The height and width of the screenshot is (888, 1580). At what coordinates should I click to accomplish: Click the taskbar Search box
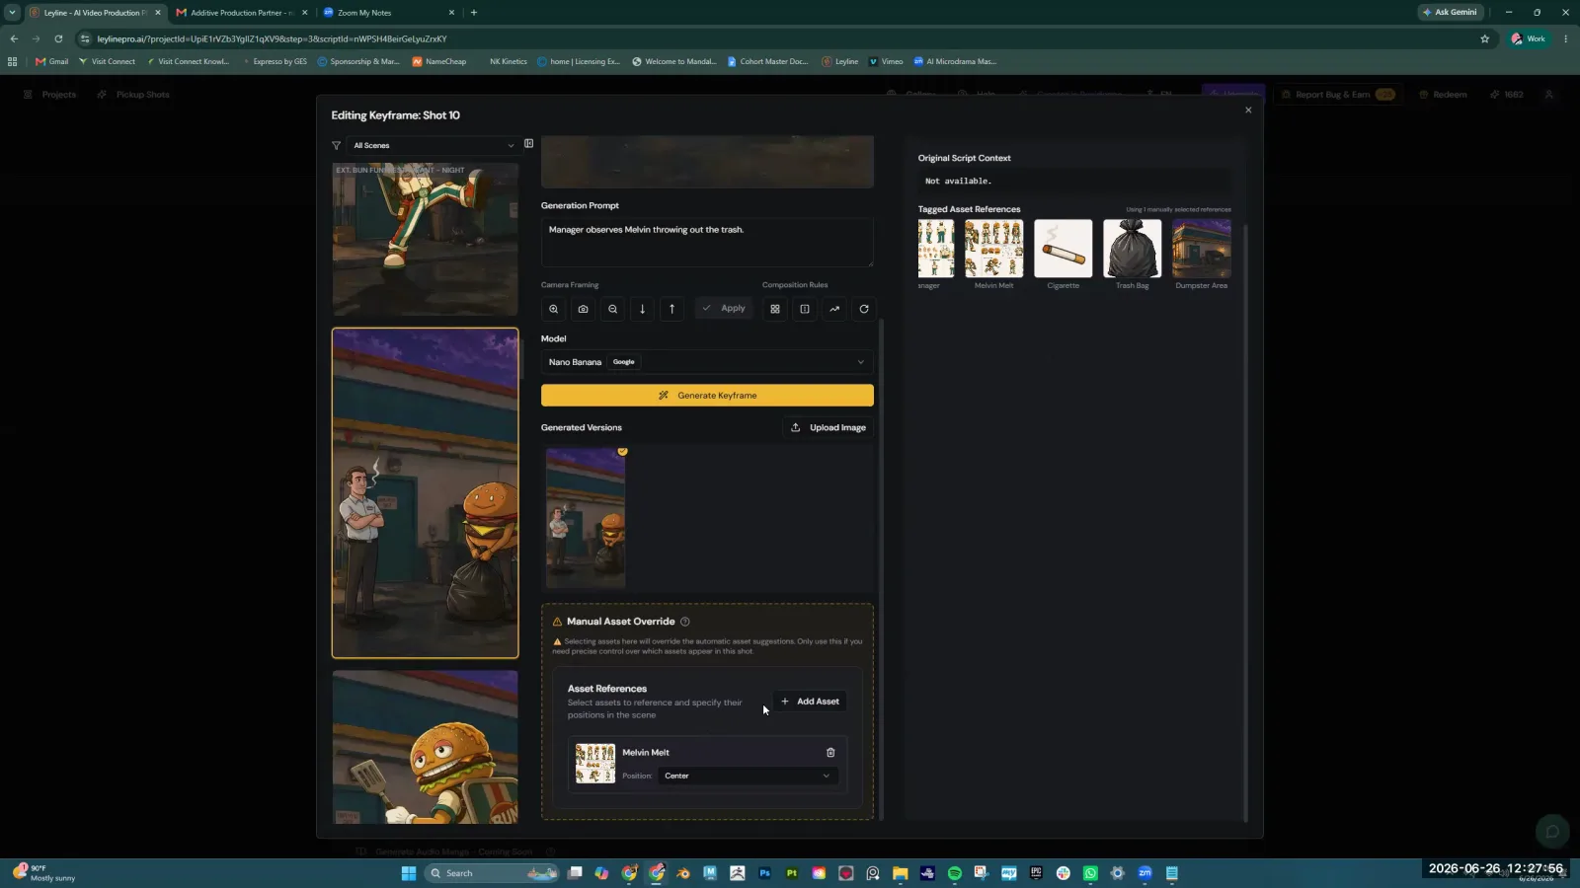(491, 873)
